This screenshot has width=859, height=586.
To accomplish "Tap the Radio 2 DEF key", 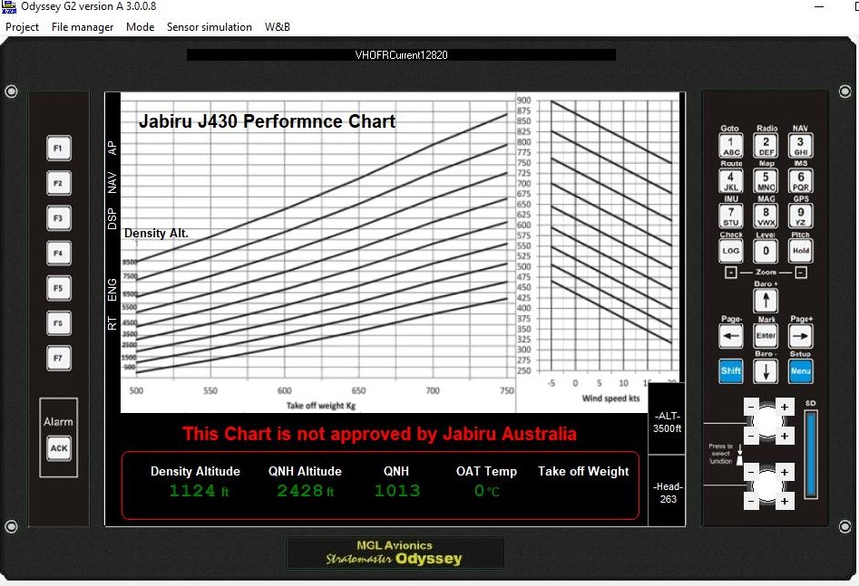I will (766, 146).
